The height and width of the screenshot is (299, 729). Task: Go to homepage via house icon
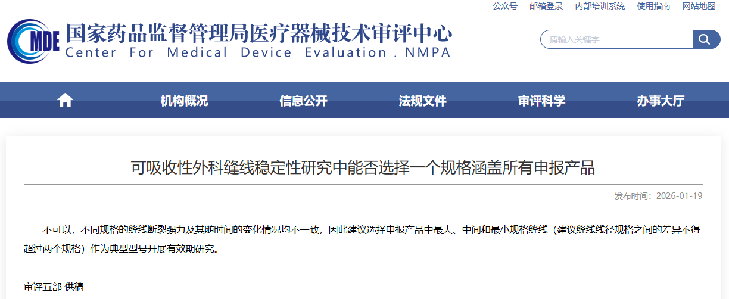65,101
